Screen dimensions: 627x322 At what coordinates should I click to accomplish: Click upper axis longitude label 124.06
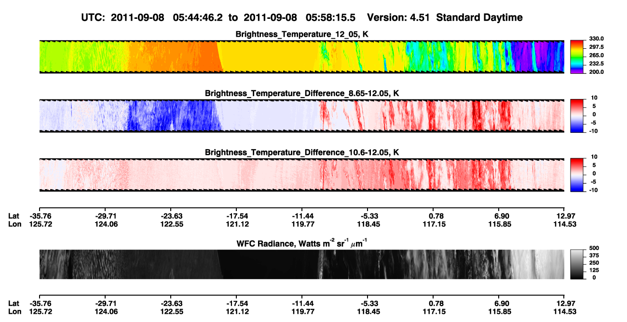(105, 224)
